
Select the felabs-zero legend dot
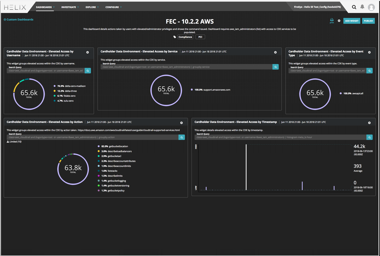click(55, 96)
